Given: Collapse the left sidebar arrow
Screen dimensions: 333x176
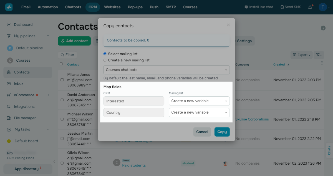Looking at the screenshot, I should point(54,162).
